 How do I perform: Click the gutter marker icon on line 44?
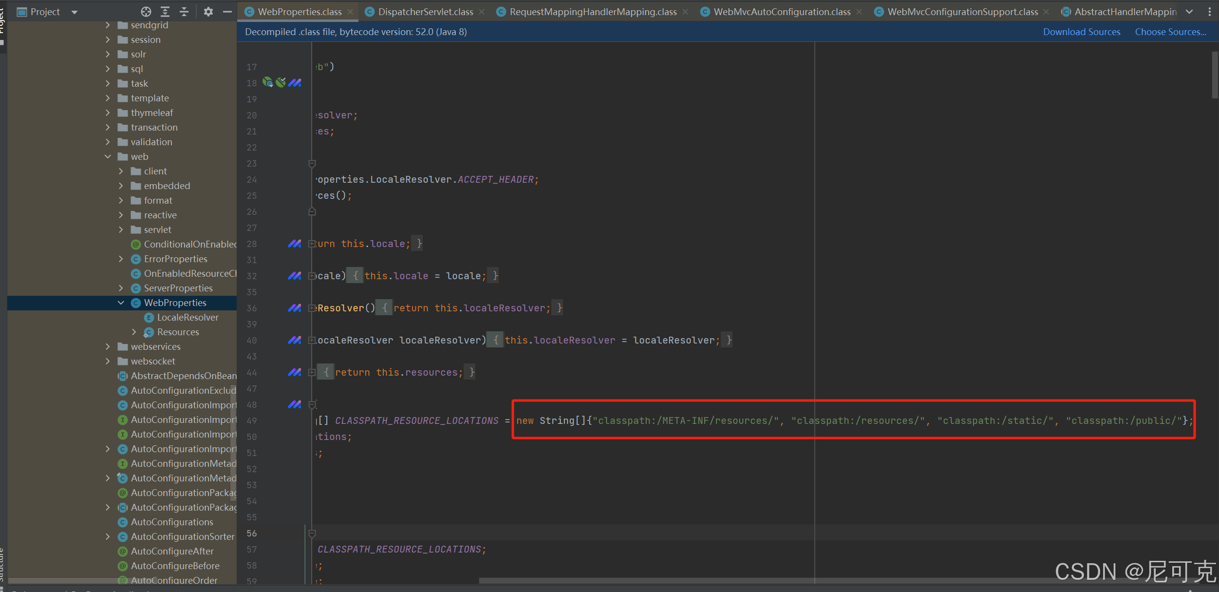click(294, 372)
